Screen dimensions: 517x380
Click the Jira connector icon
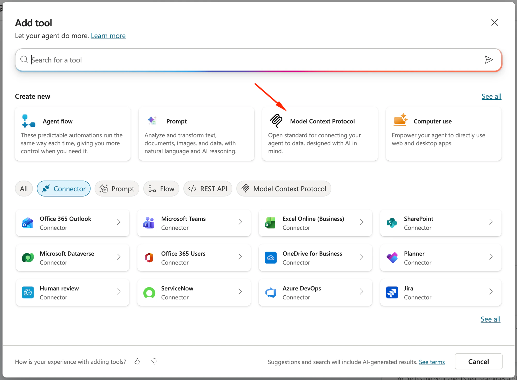tap(392, 292)
